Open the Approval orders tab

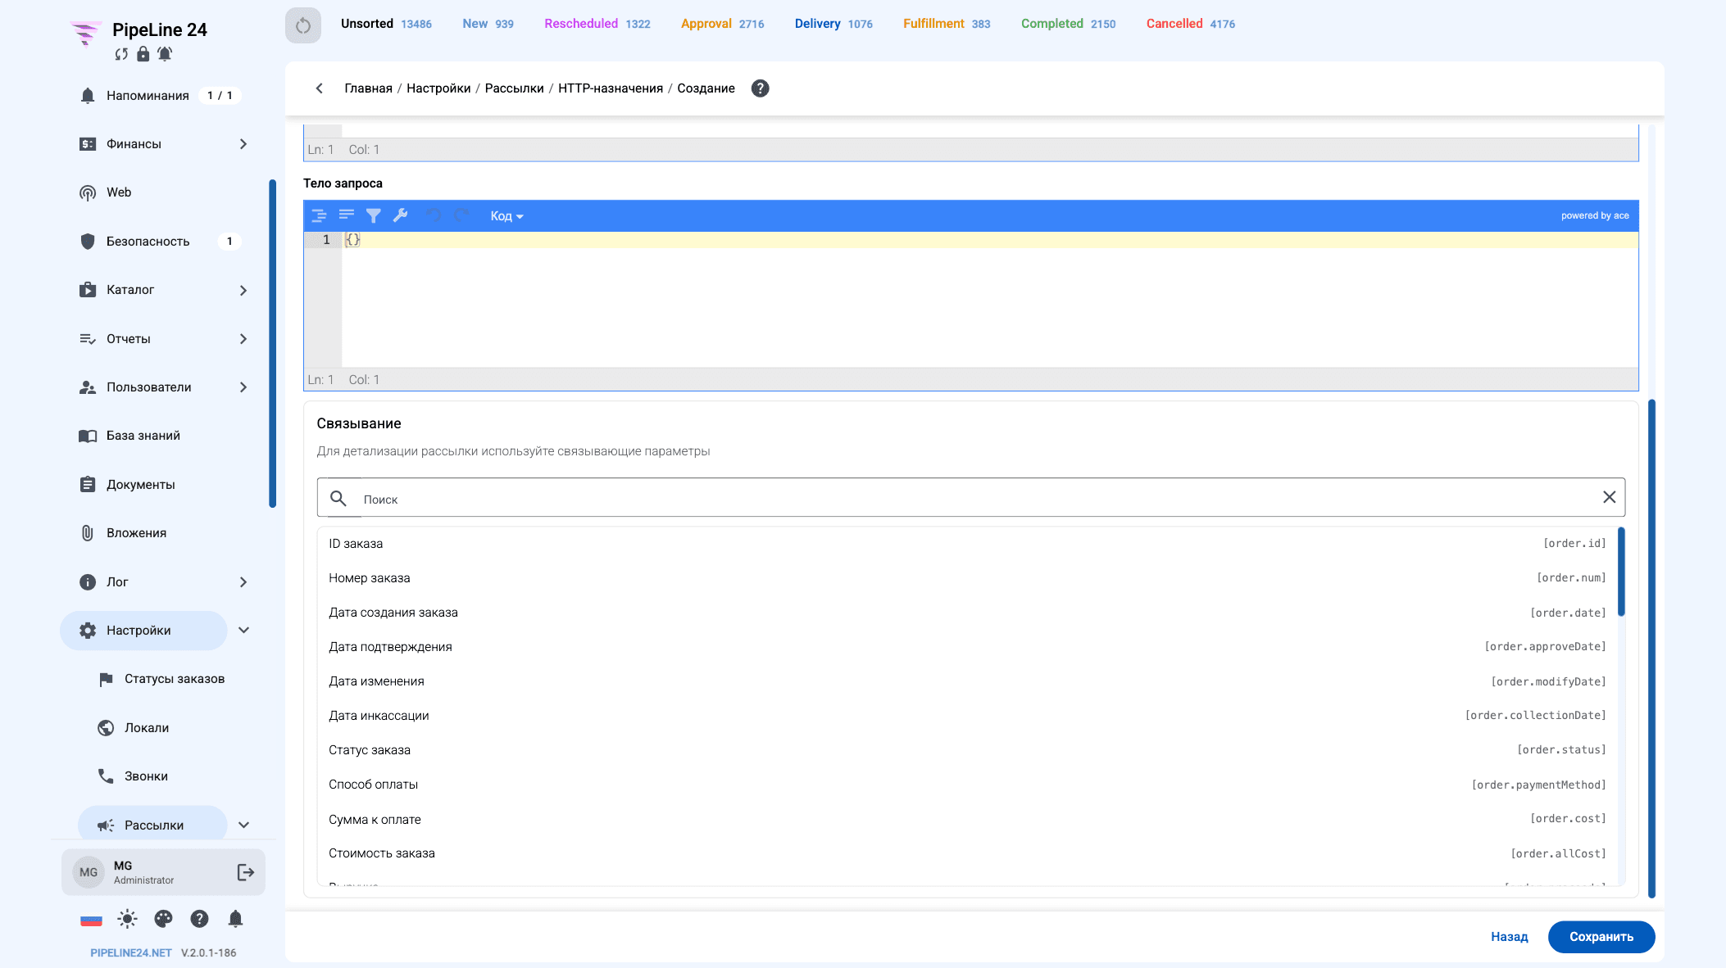(722, 24)
